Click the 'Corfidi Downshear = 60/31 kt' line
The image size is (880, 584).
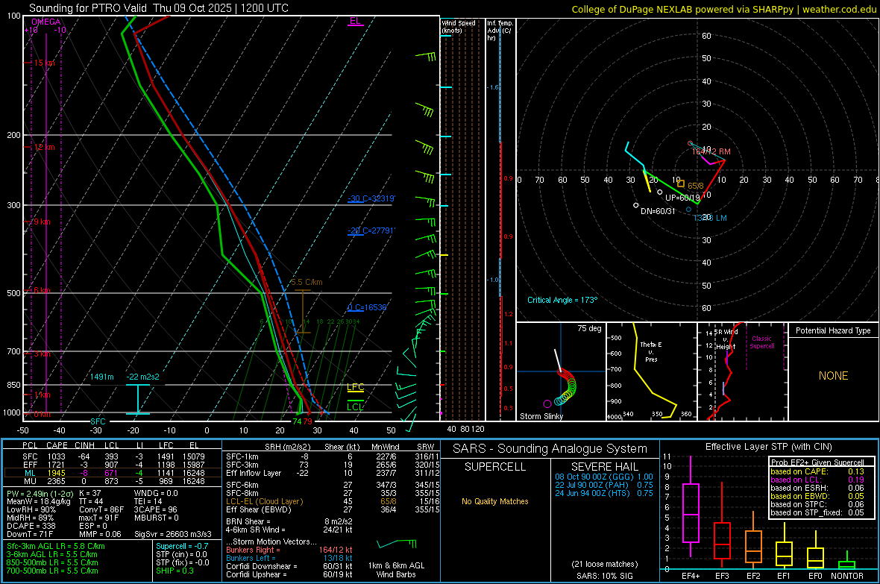pyautogui.click(x=289, y=566)
